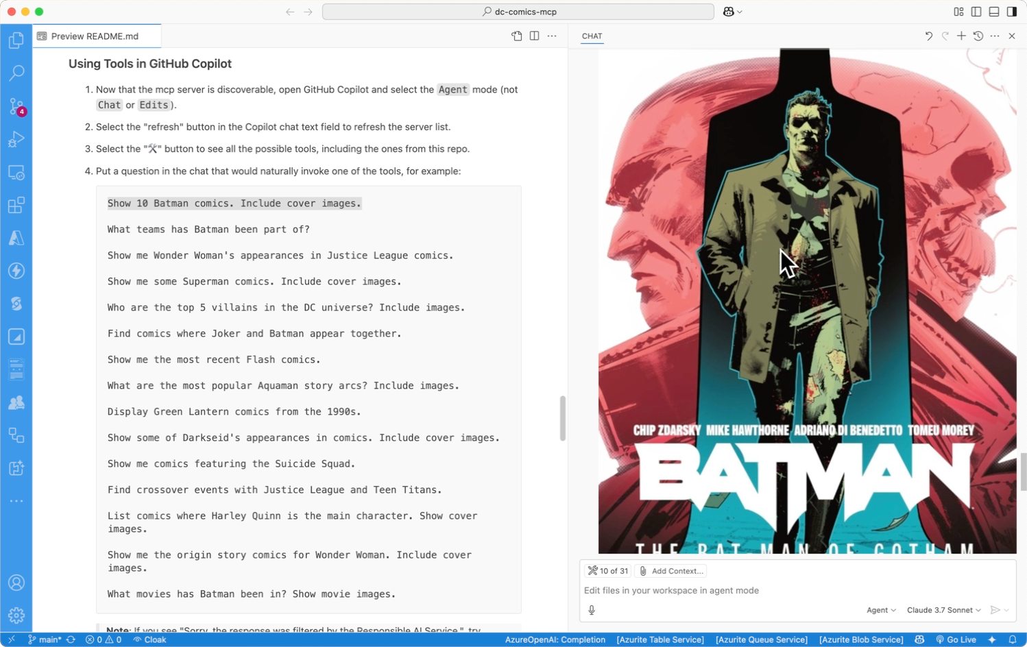Open the Explorer view in activity bar
This screenshot has width=1027, height=647.
[x=16, y=40]
